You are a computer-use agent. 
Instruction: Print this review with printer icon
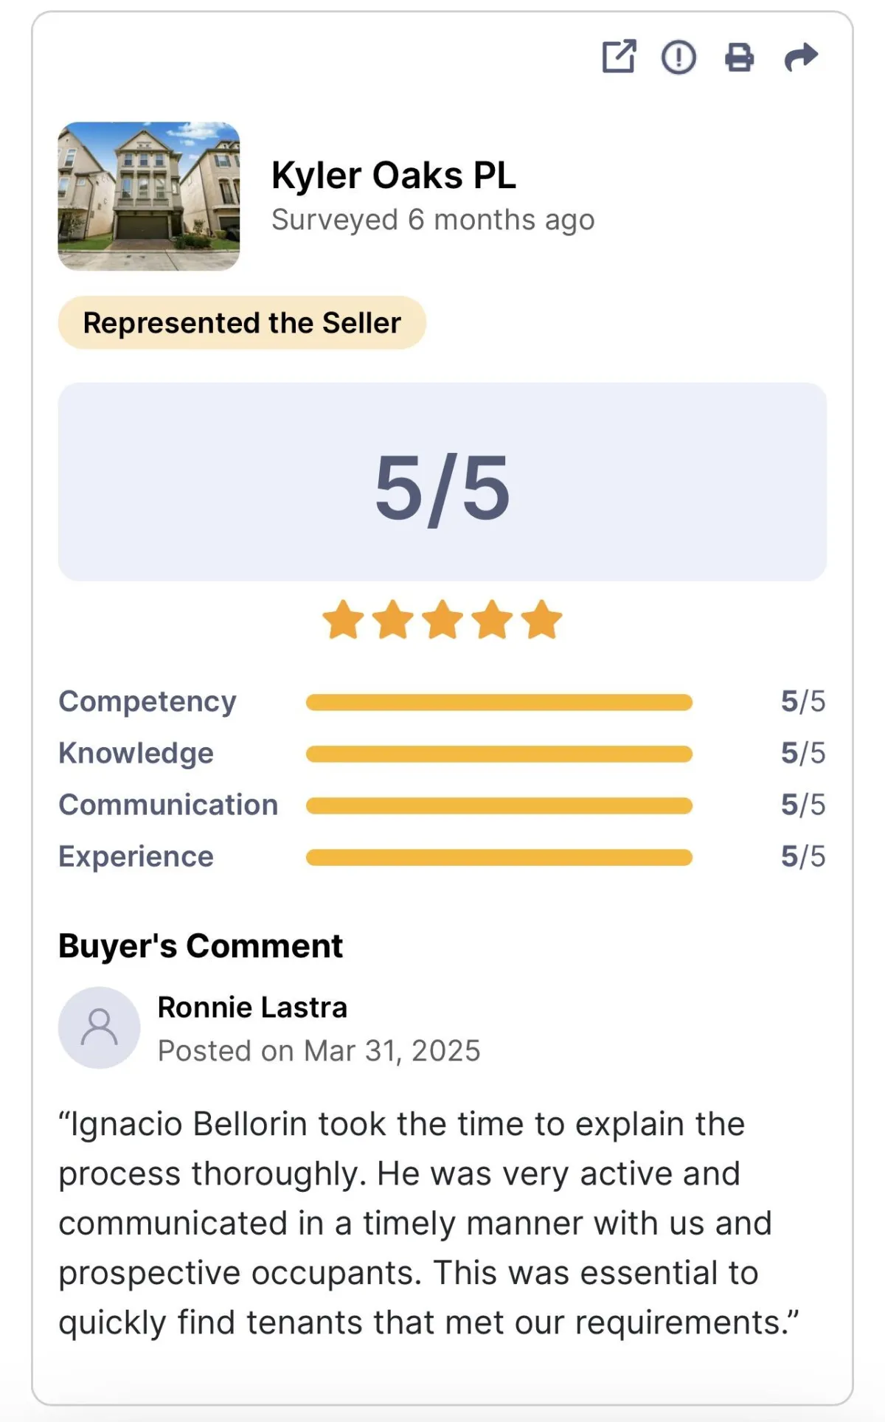click(x=739, y=57)
